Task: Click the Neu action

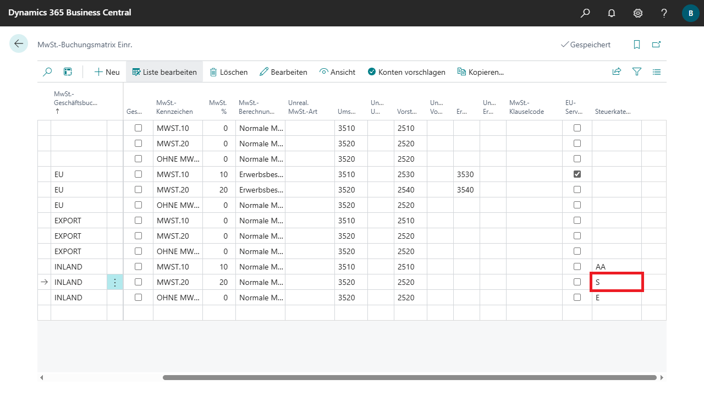Action: click(x=107, y=72)
